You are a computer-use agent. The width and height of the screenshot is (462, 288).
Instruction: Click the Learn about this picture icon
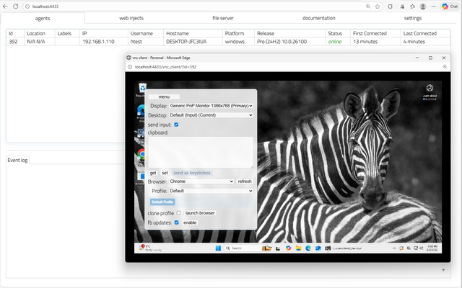point(430,89)
